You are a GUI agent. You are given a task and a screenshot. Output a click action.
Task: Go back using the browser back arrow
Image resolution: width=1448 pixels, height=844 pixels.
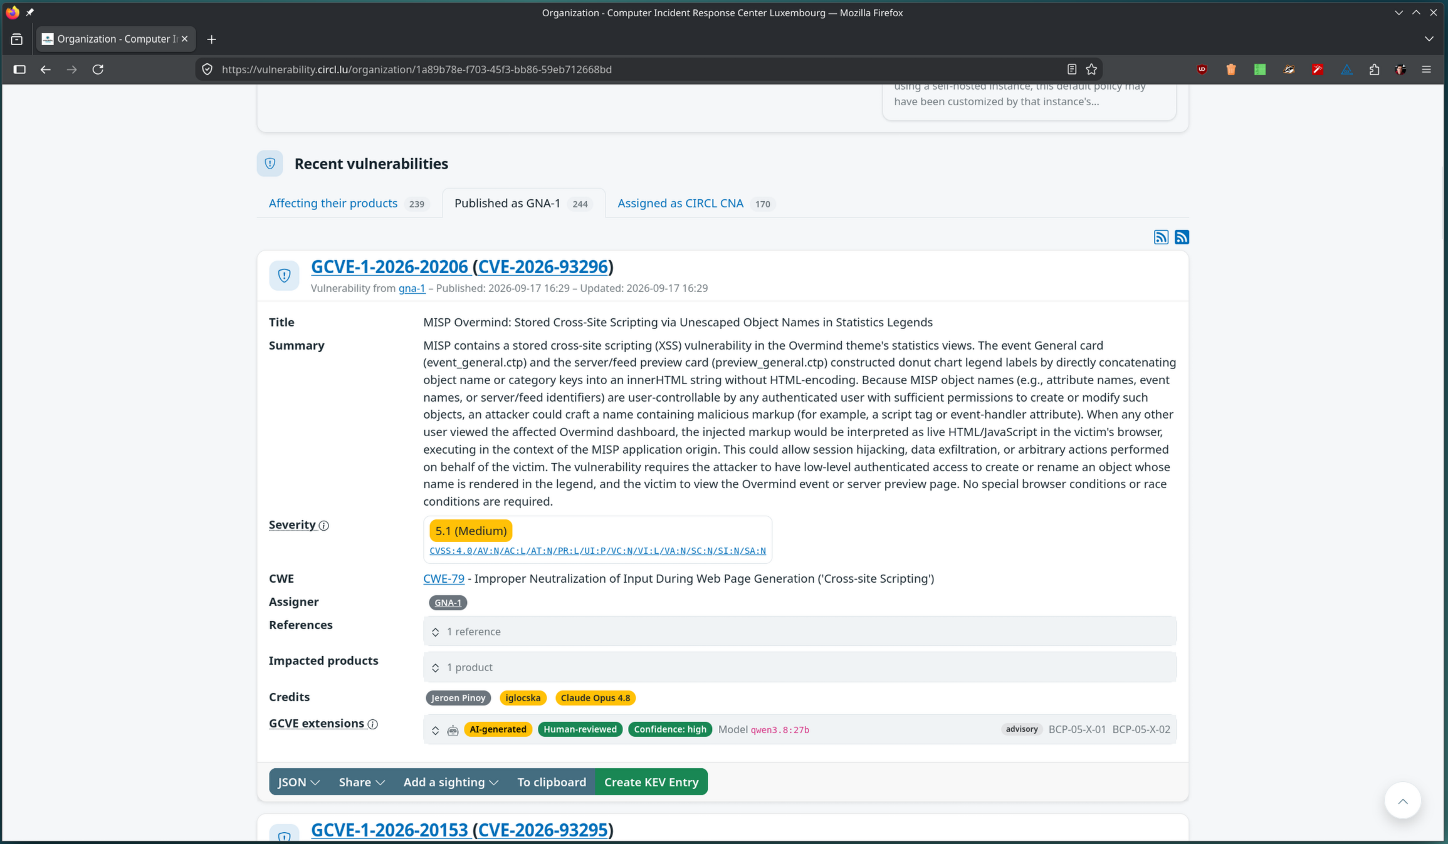click(x=45, y=70)
